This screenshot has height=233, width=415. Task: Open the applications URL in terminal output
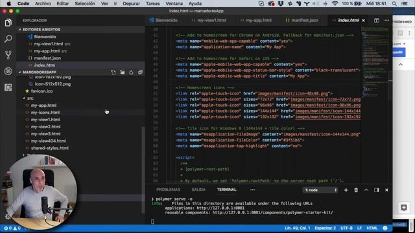pos(220,208)
